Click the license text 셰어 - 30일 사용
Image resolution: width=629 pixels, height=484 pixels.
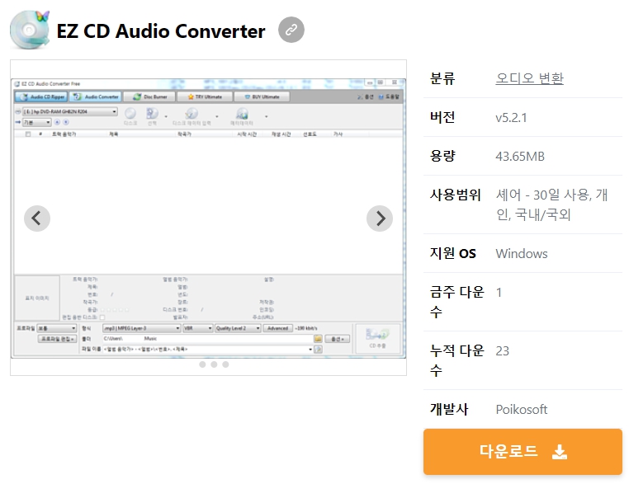point(543,195)
